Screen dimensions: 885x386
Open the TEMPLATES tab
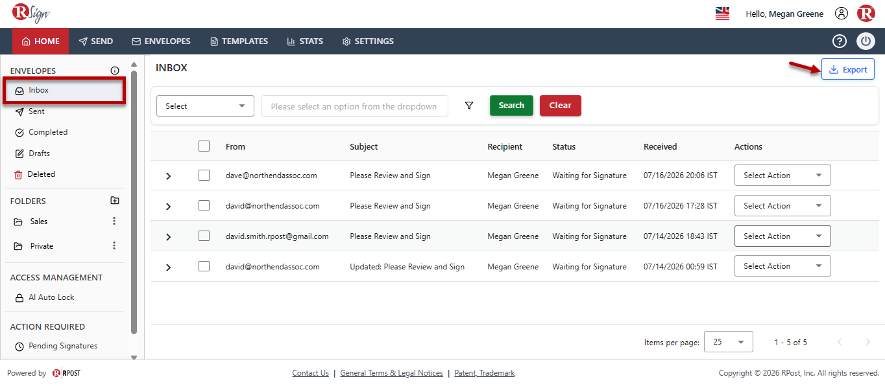(x=239, y=41)
